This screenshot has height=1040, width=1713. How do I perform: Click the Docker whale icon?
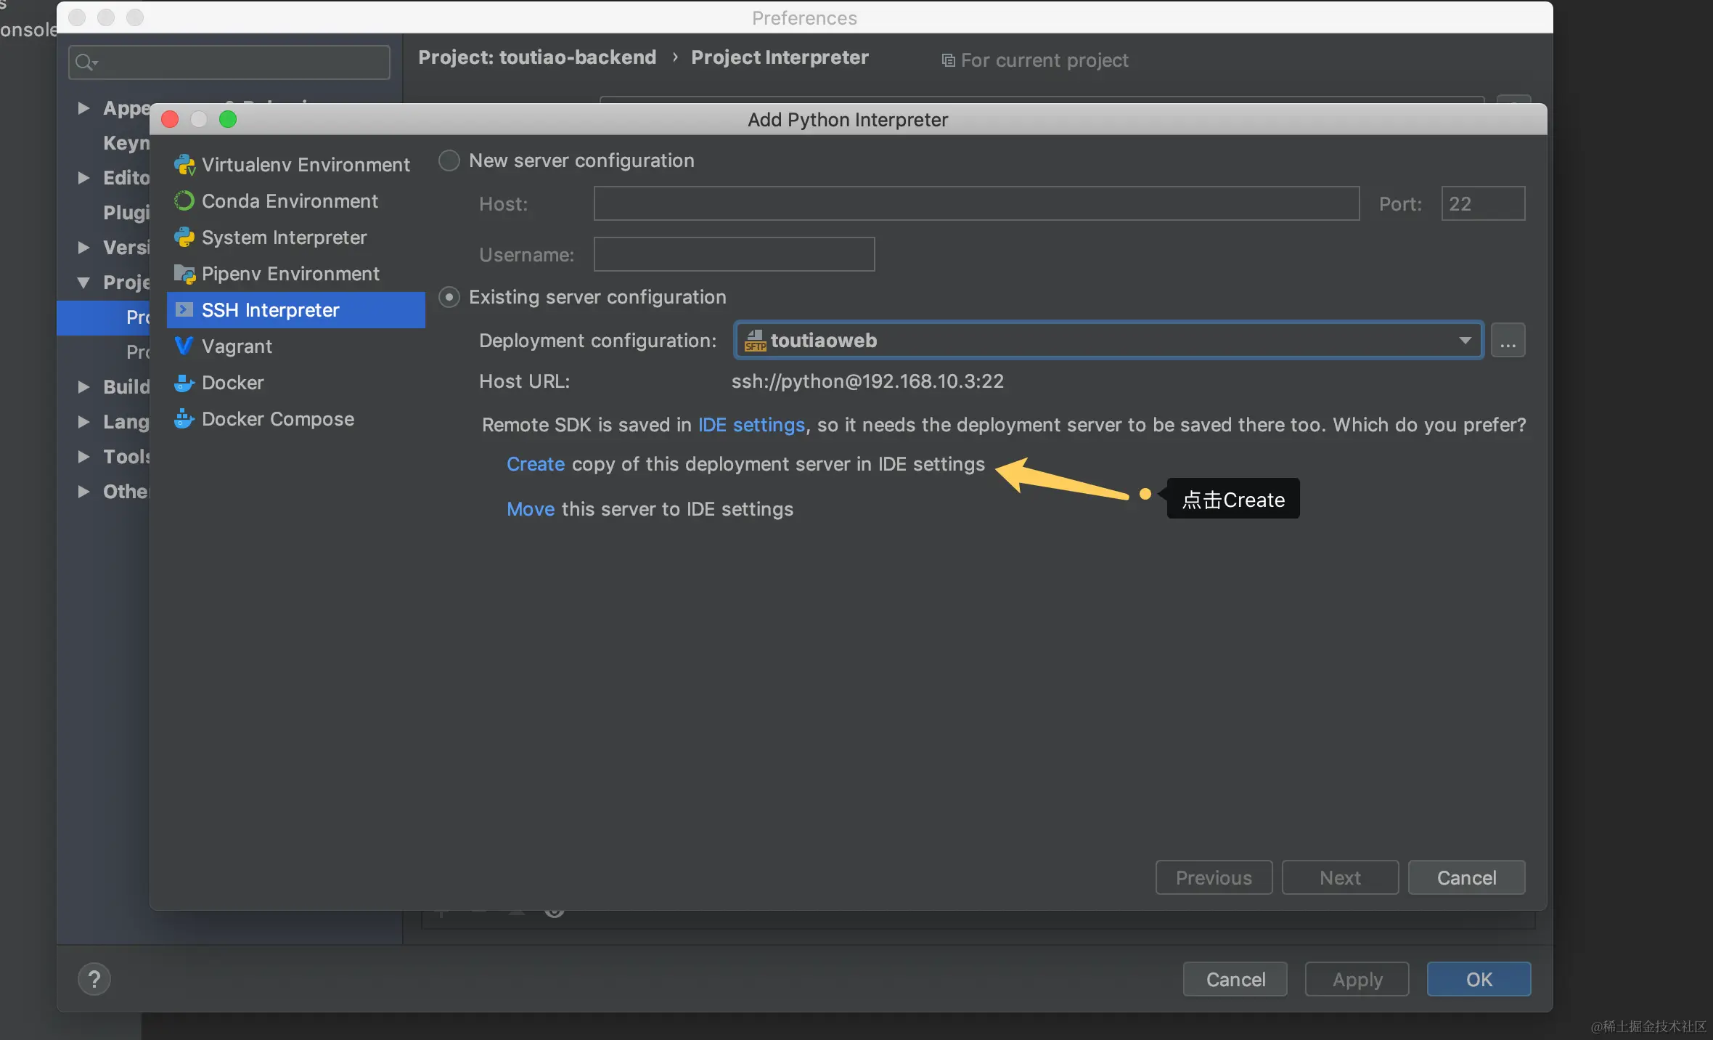(184, 383)
